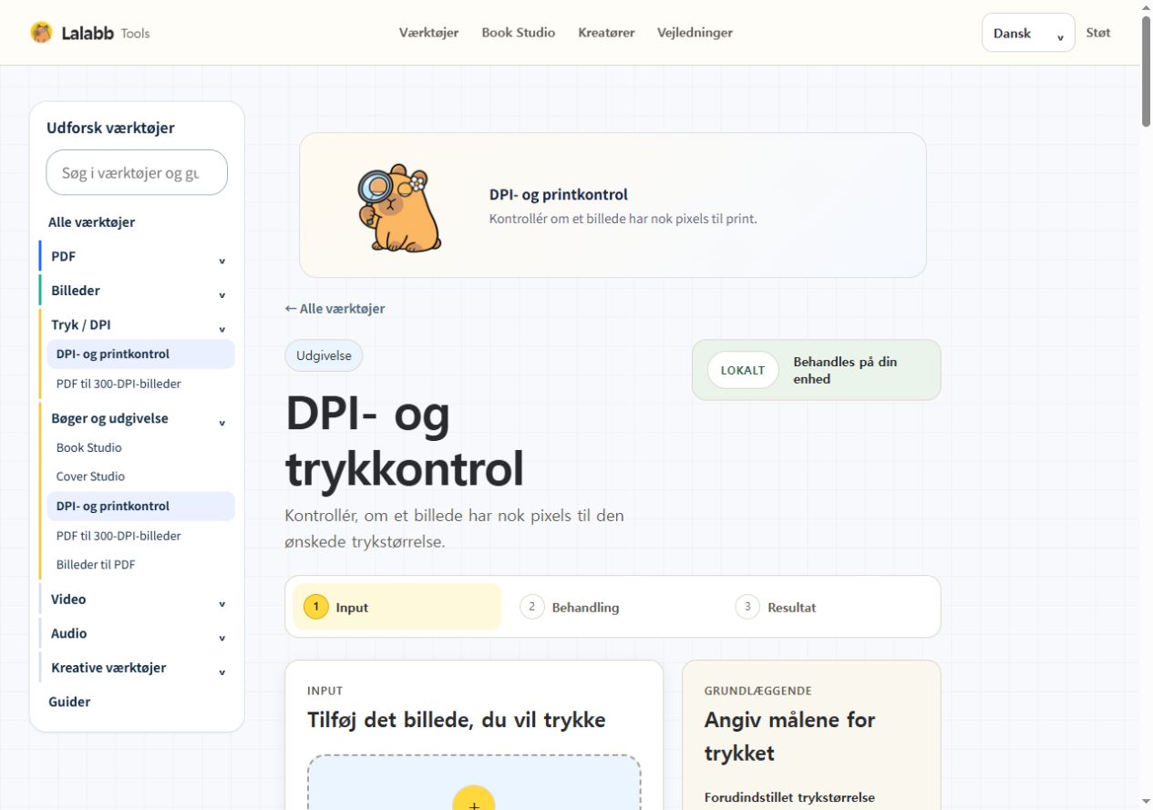Click the Udgivelse tag pill
Image resolution: width=1153 pixels, height=810 pixels.
(324, 355)
